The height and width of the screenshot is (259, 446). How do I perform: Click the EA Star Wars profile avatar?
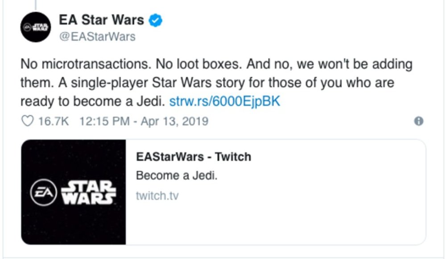pyautogui.click(x=36, y=27)
